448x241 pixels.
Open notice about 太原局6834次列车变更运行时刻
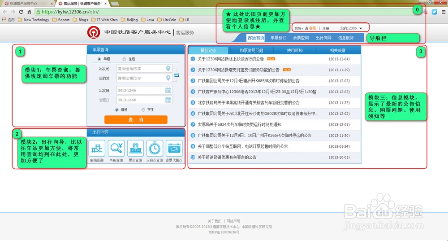coord(239,124)
